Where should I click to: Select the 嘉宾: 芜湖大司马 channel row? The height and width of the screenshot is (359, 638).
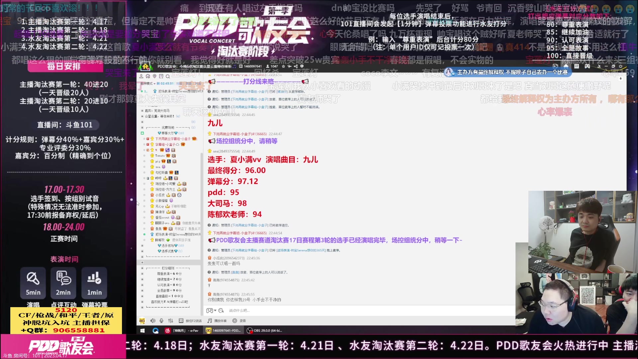tap(157, 111)
